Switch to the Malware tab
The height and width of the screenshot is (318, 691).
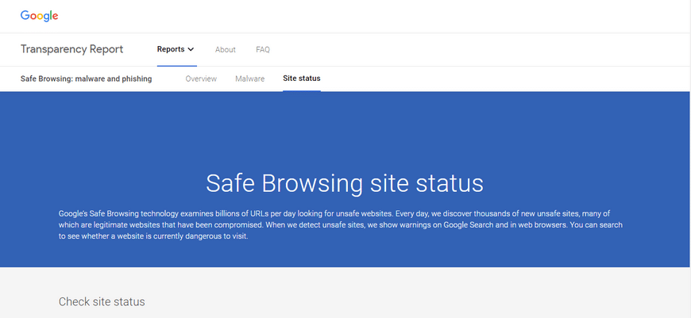(250, 79)
